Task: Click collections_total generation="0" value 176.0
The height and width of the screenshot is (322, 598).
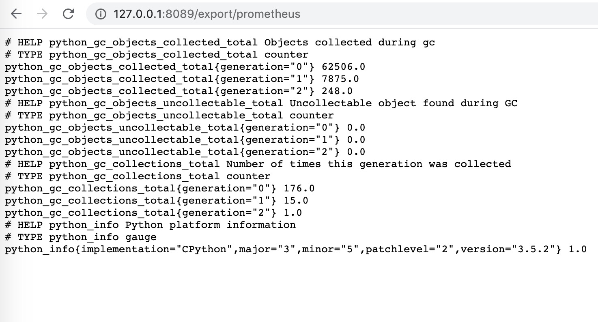Action: pos(299,189)
